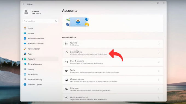The width and height of the screenshot is (186, 104).
Task: Click the Access work or school briefcase icon
Action: 66,98
